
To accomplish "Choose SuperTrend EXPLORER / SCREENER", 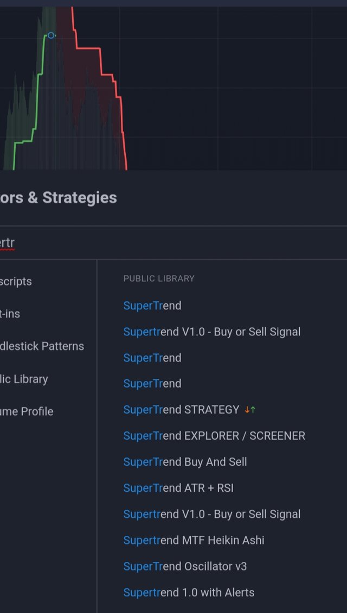I will click(214, 436).
